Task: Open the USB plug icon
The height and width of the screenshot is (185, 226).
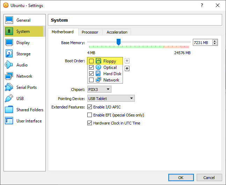Action: (x=9, y=98)
